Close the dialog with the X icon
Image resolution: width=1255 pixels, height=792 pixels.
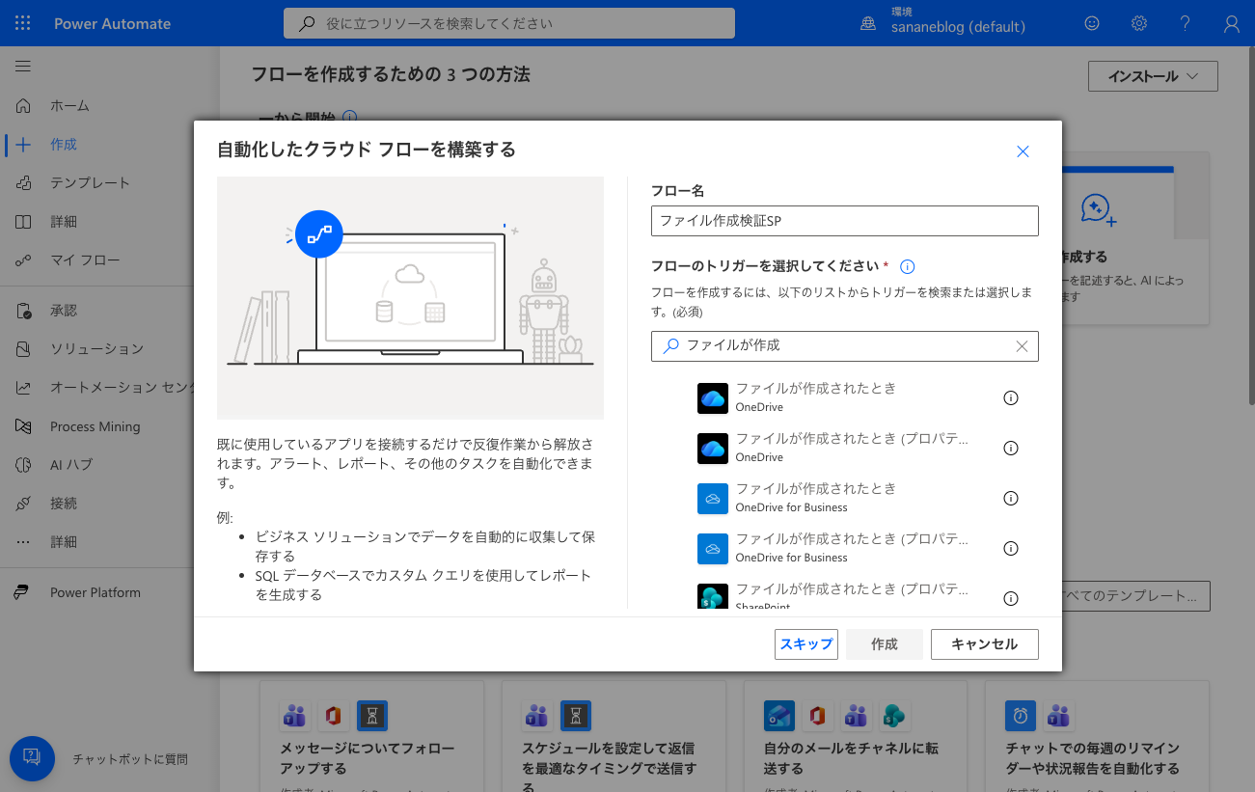pyautogui.click(x=1023, y=151)
